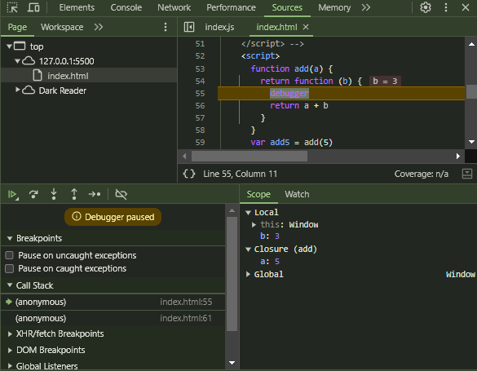Close the index.html editor tab

pyautogui.click(x=306, y=27)
